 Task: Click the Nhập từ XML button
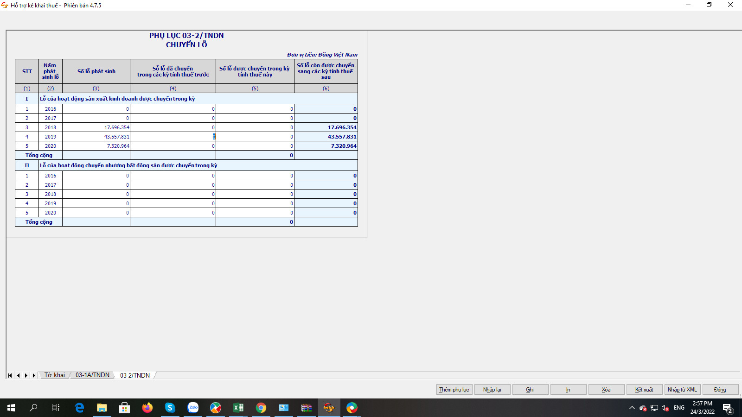[x=682, y=390]
